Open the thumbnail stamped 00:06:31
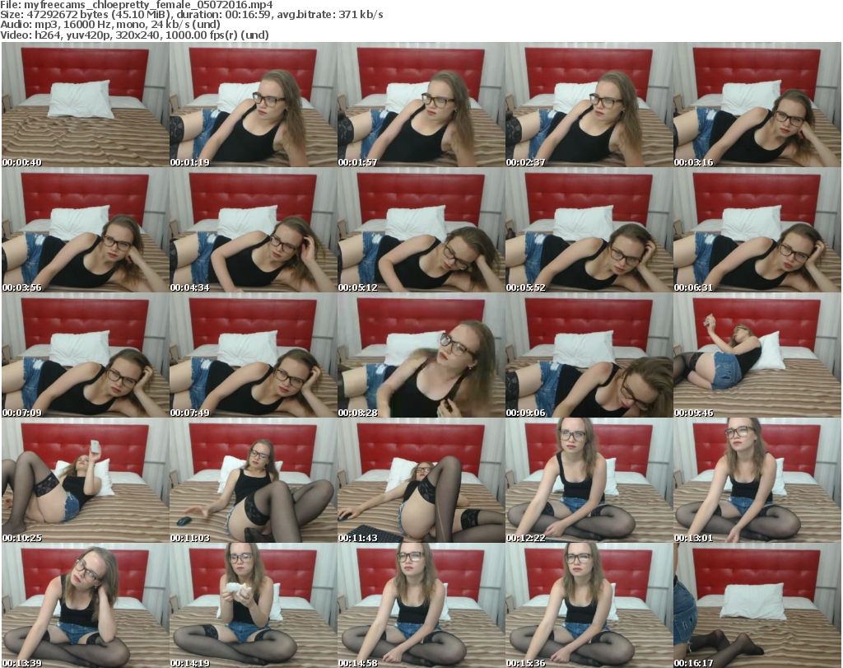This screenshot has height=668, width=843. 757,230
